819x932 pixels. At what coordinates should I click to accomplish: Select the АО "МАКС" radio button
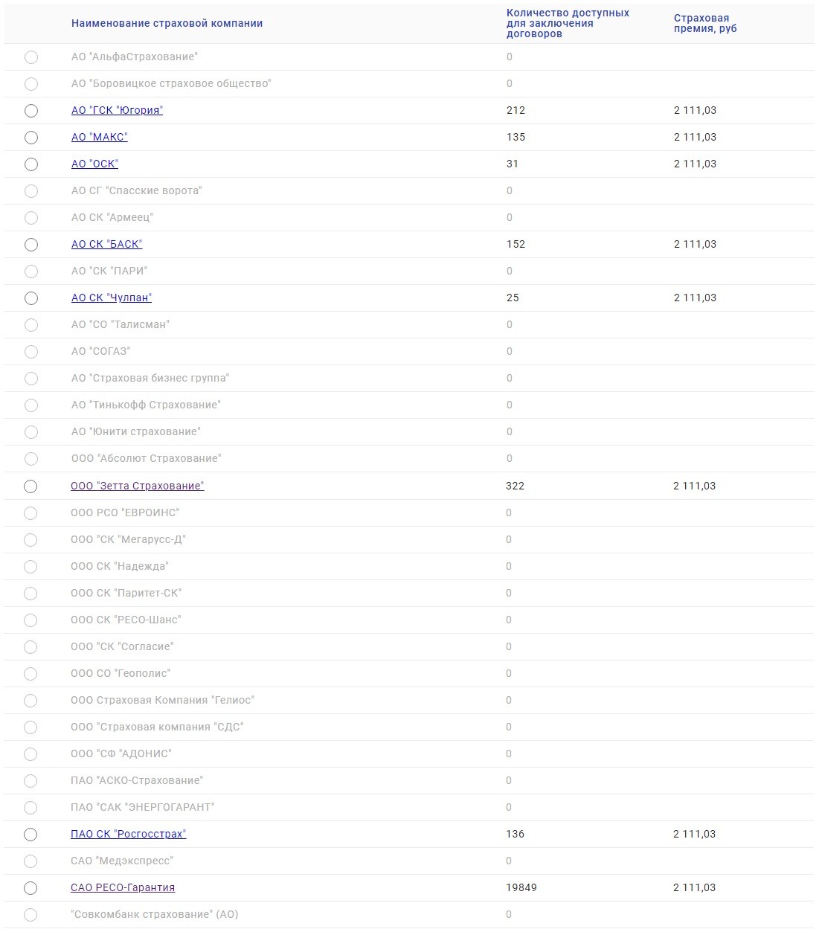tap(31, 138)
